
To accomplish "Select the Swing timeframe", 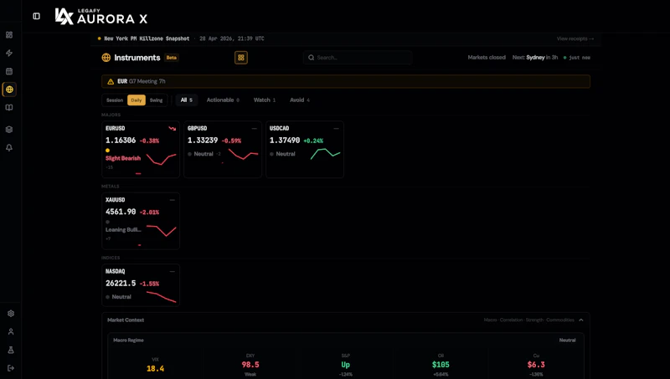I will (x=156, y=100).
